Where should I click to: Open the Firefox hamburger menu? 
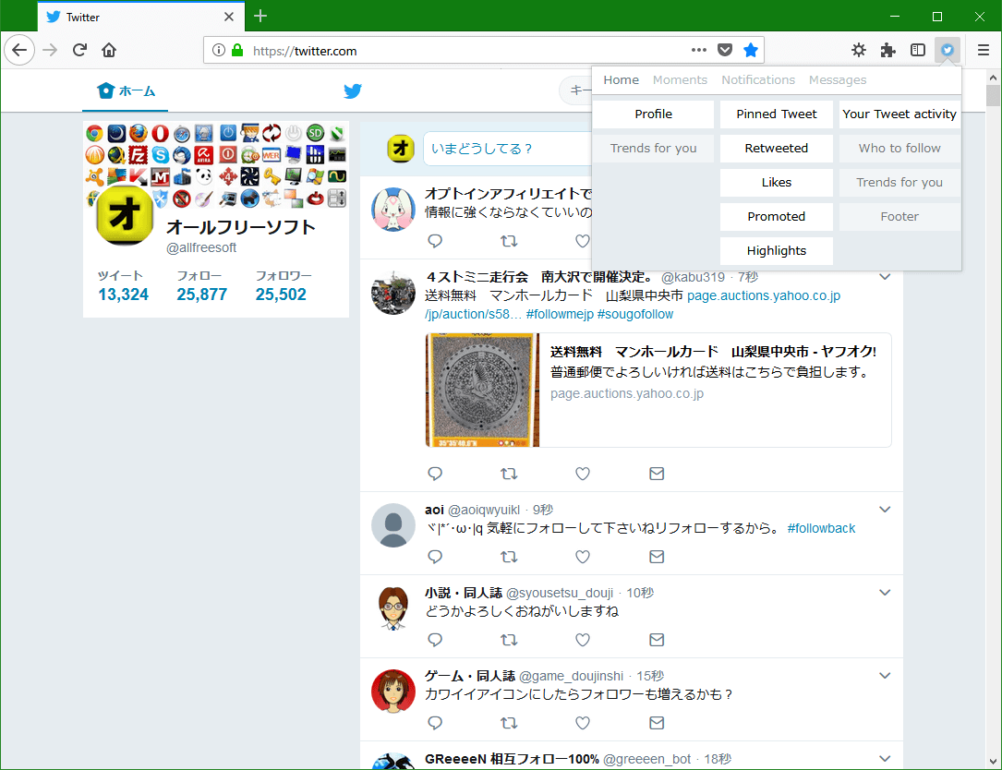983,50
